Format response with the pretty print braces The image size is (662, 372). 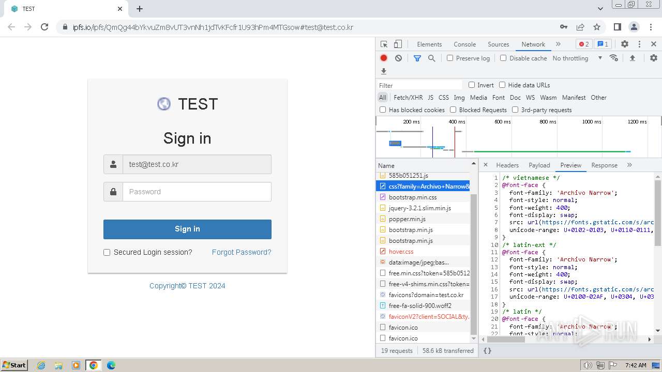[487, 351]
